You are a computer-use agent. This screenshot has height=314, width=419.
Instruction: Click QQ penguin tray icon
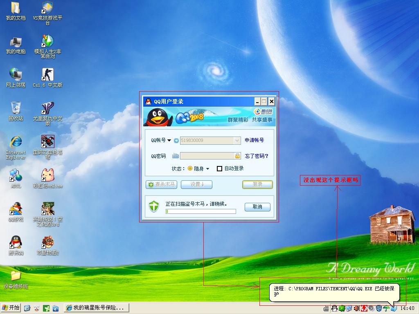(x=334, y=308)
